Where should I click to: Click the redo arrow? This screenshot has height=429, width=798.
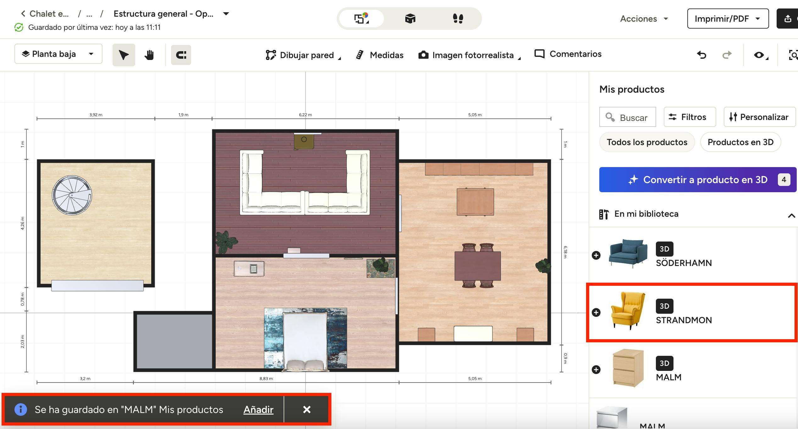[727, 55]
